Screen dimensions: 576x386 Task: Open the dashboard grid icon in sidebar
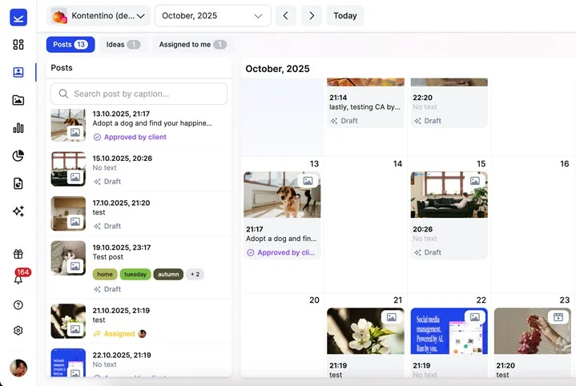point(18,44)
